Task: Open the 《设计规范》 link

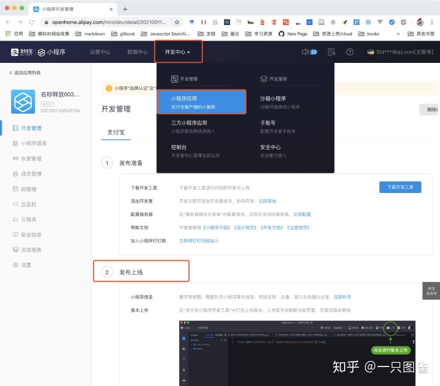Action: (245, 227)
